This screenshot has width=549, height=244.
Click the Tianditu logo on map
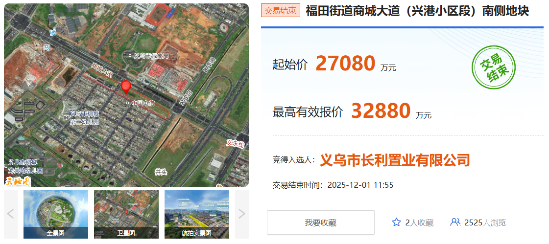[18, 181]
